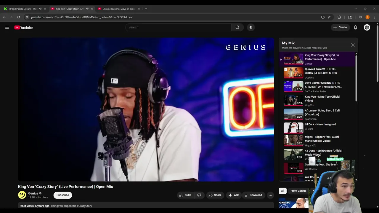Open the account avatar menu
Image resolution: width=379 pixels, height=213 pixels.
[x=367, y=28]
